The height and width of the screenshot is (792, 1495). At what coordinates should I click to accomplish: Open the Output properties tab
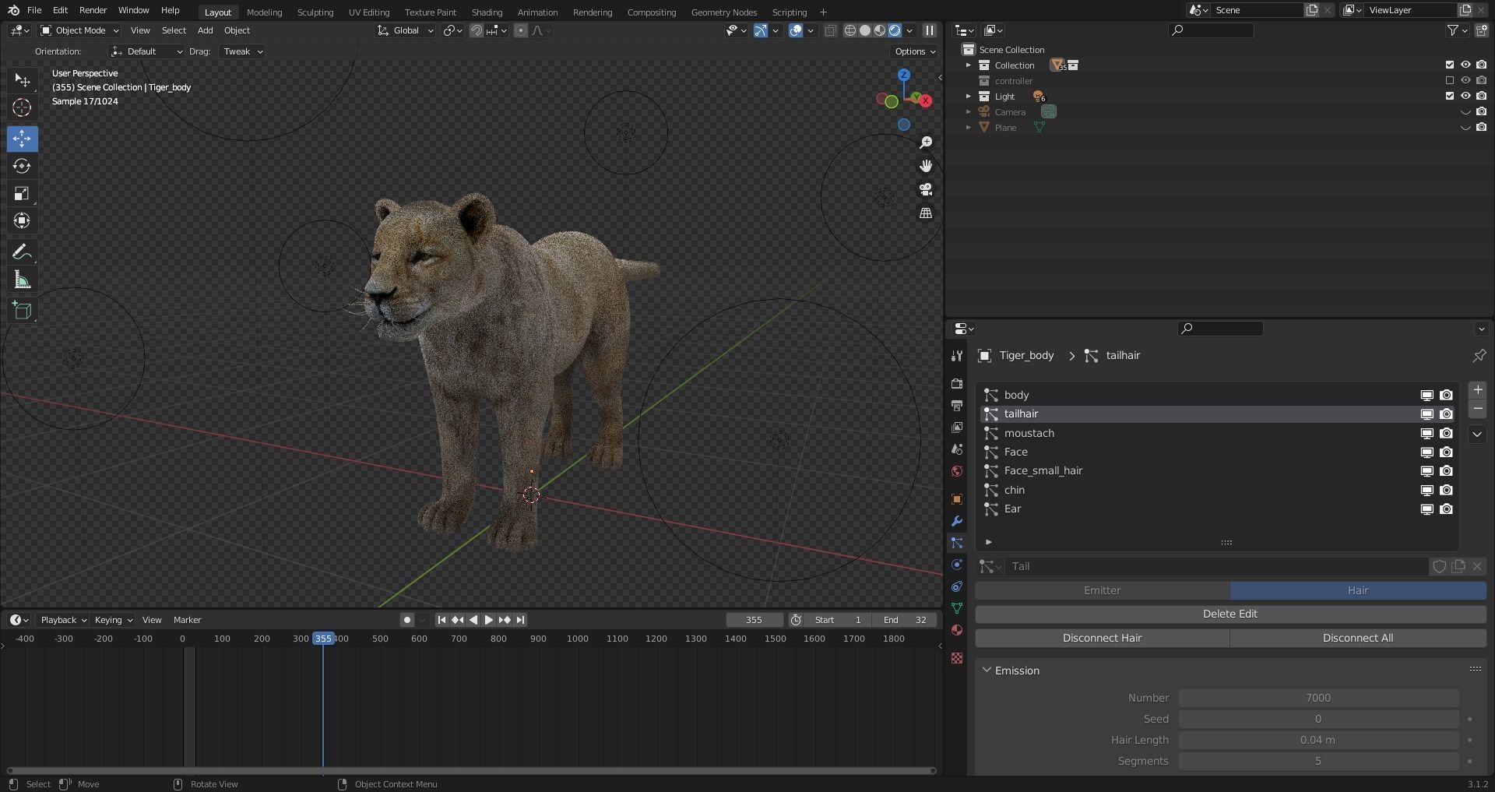957,406
